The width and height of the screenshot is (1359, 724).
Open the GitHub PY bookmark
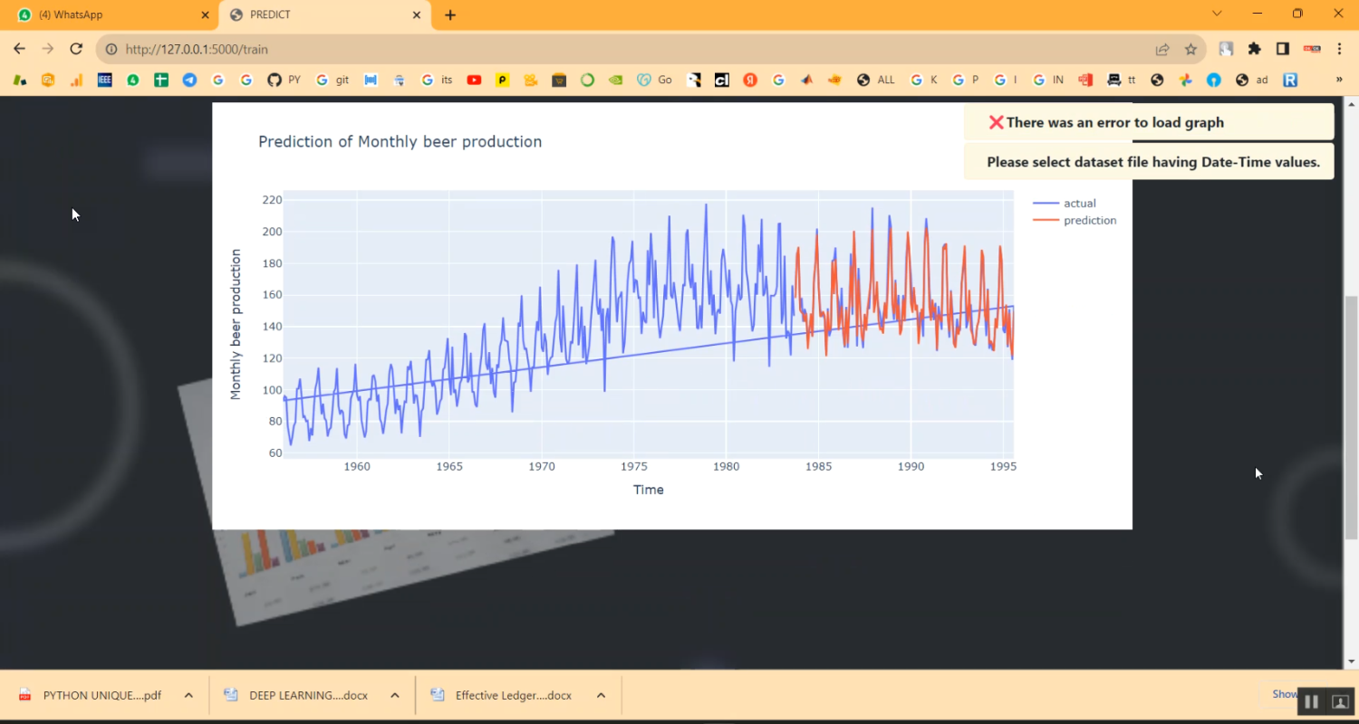tap(284, 80)
